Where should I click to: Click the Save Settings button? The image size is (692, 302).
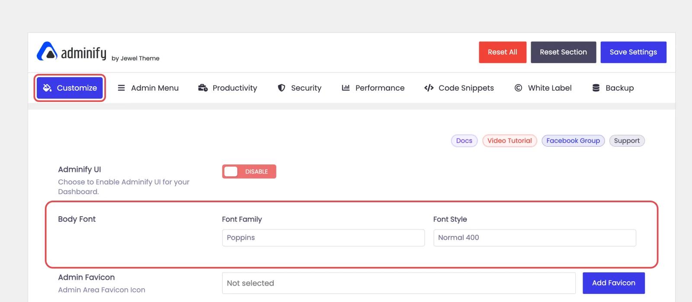(x=633, y=52)
